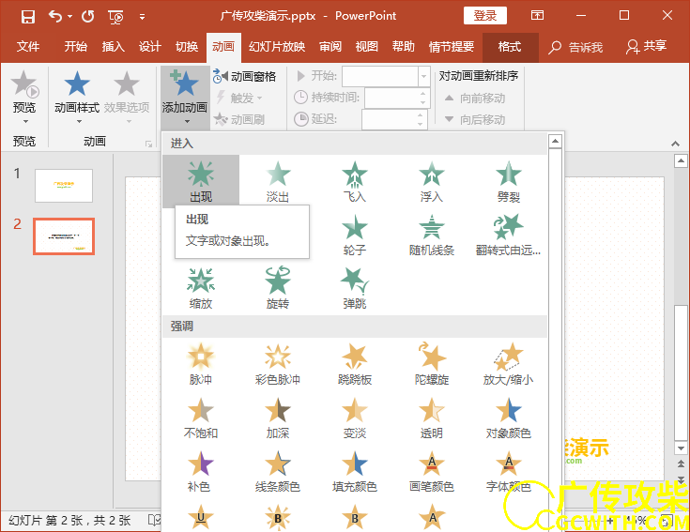Open the 文件 file menu
This screenshot has width=690, height=532.
pyautogui.click(x=28, y=47)
